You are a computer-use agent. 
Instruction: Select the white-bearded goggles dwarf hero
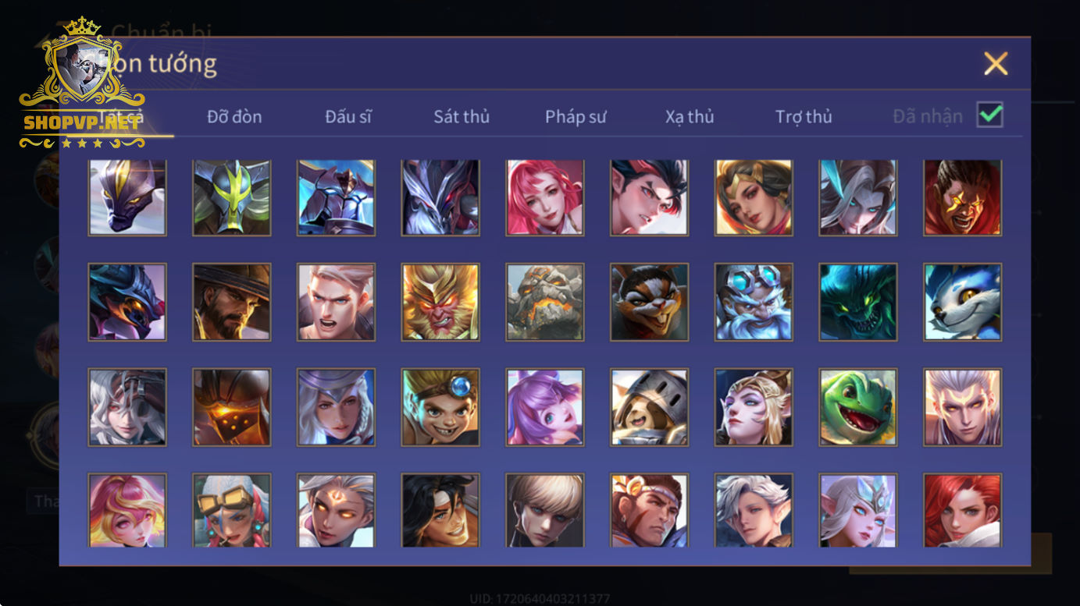(x=754, y=302)
